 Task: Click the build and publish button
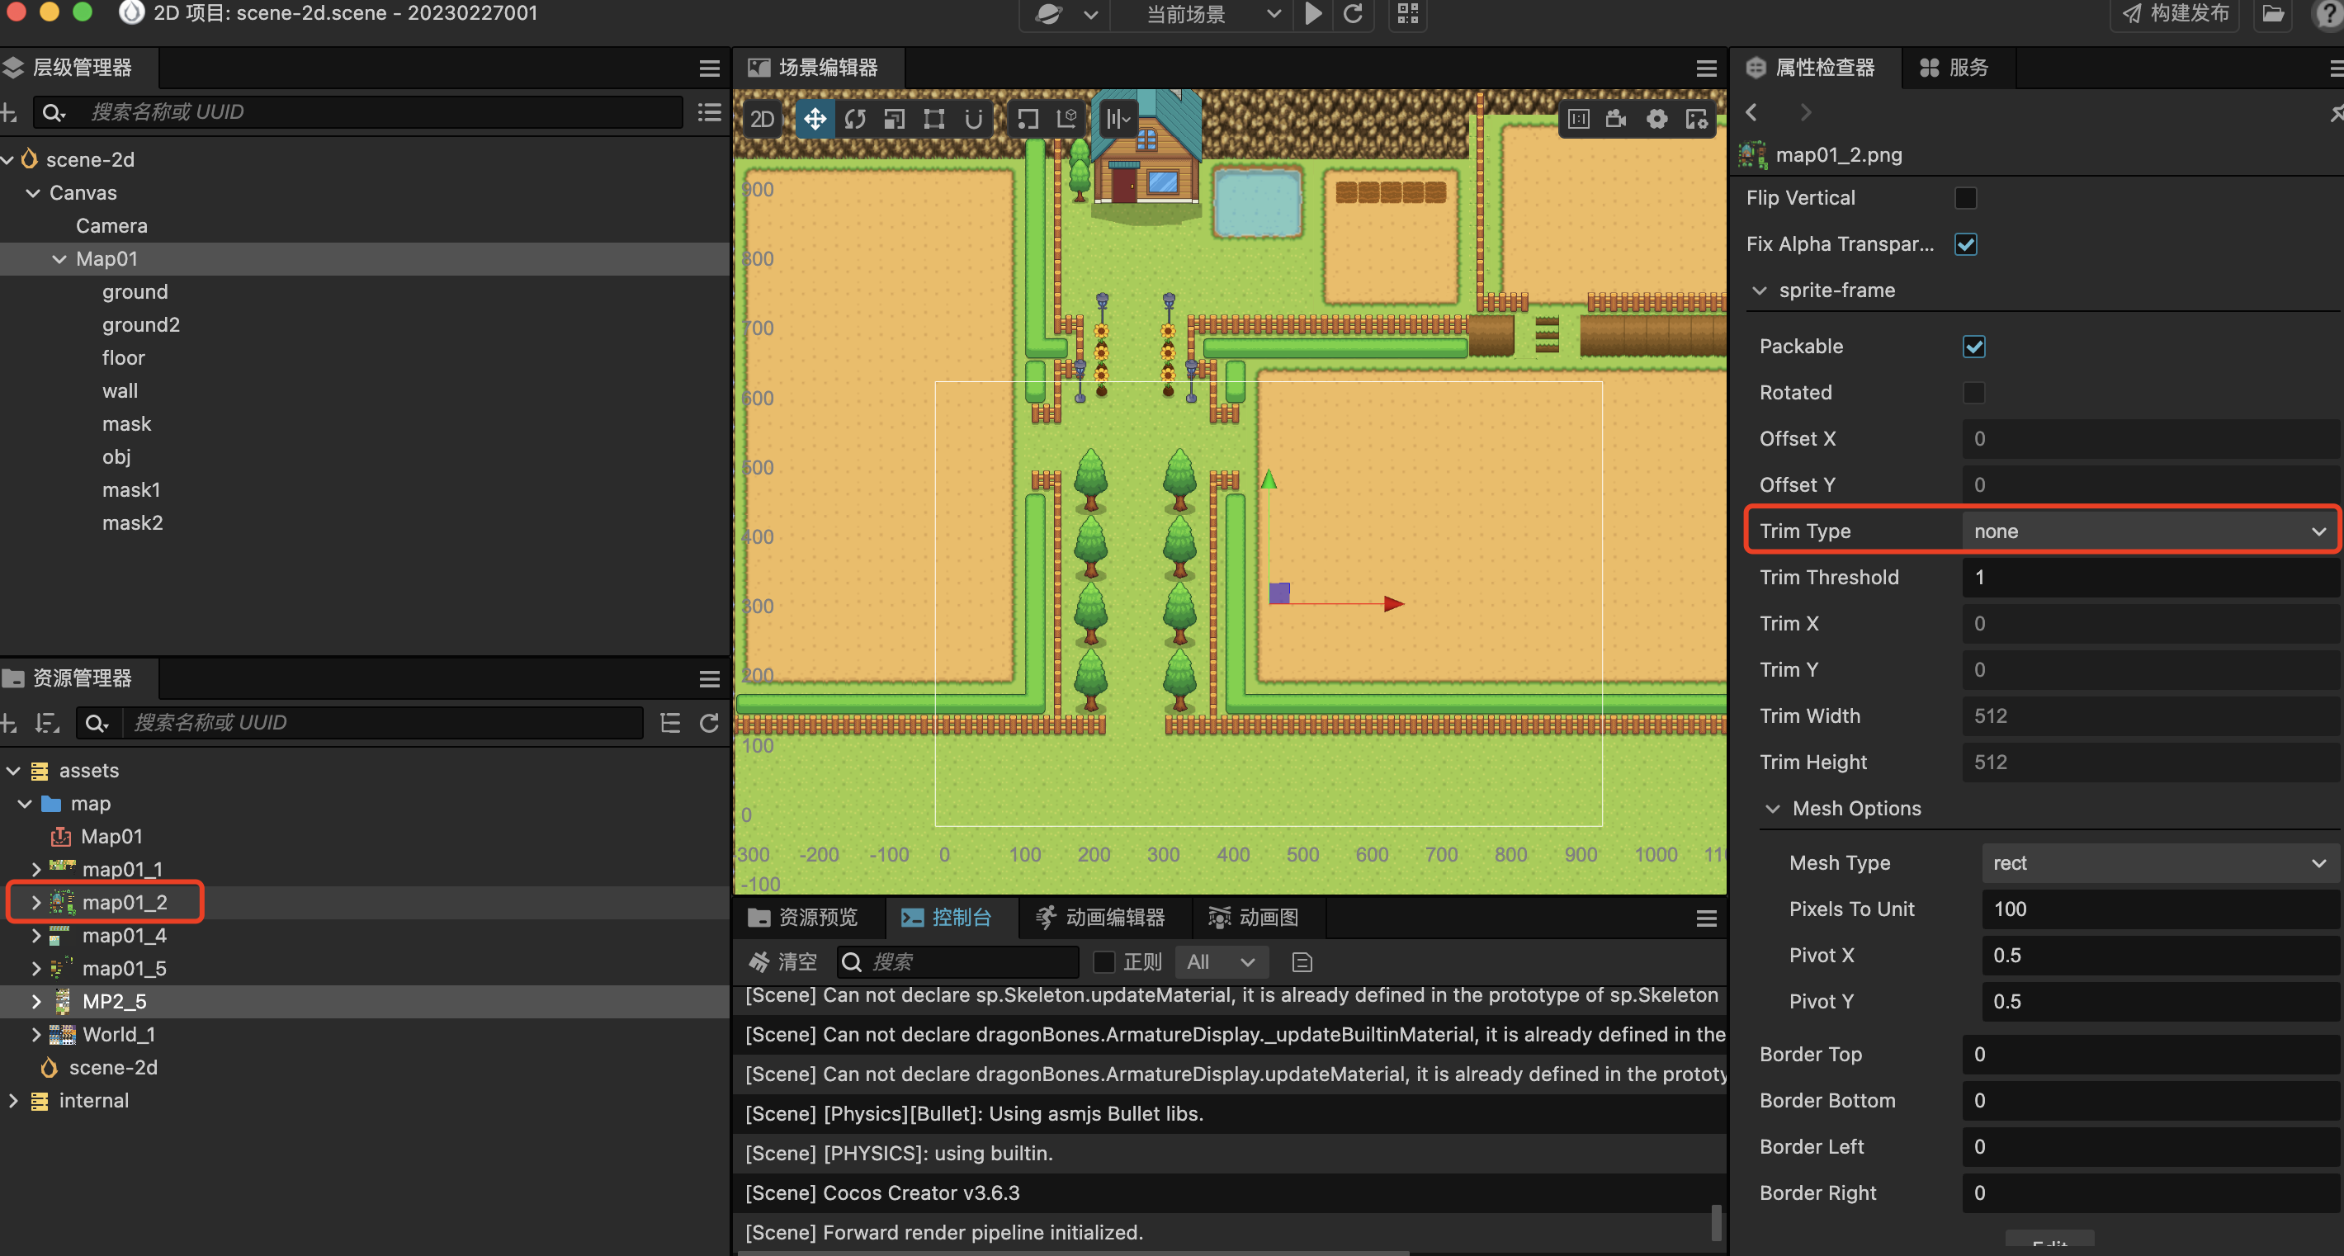(x=2175, y=14)
